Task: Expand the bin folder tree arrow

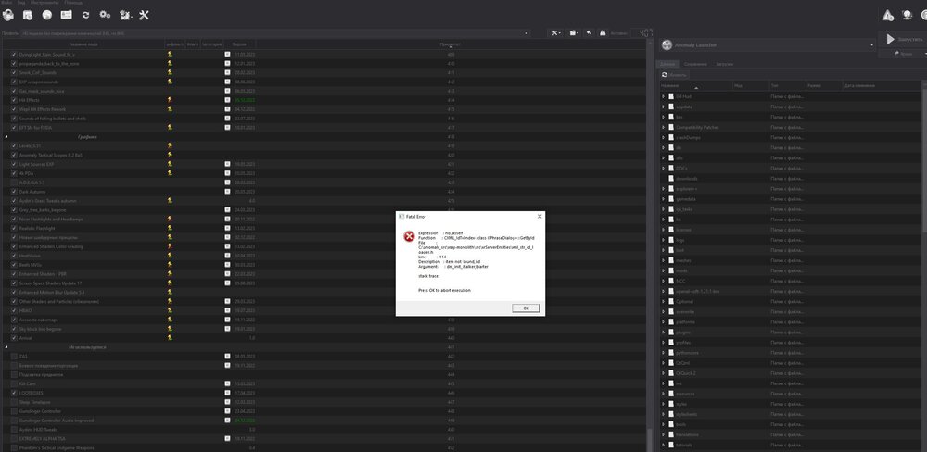Action: click(x=664, y=117)
